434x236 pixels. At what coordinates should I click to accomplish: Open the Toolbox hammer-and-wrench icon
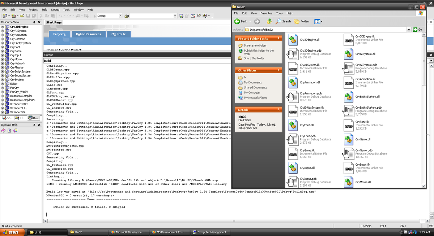[199, 16]
